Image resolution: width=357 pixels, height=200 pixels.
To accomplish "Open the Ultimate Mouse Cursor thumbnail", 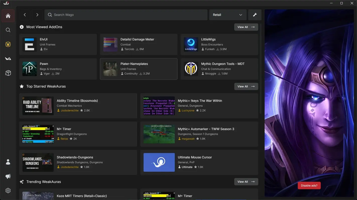I will coord(159,162).
